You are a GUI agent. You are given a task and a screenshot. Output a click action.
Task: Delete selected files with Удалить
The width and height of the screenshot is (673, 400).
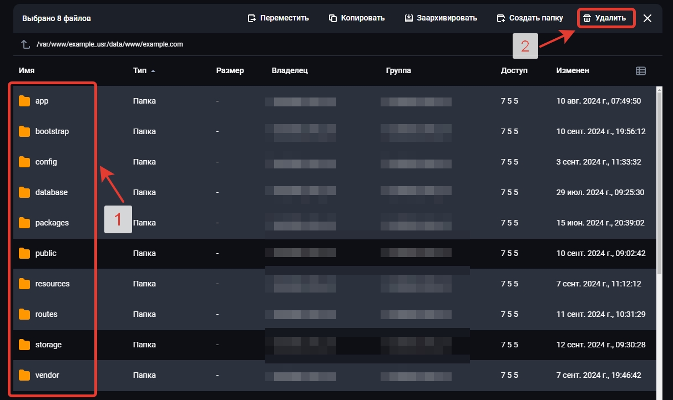point(605,18)
